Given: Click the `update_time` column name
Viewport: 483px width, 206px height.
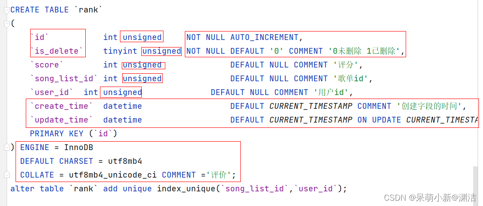Looking at the screenshot, I should click(61, 120).
